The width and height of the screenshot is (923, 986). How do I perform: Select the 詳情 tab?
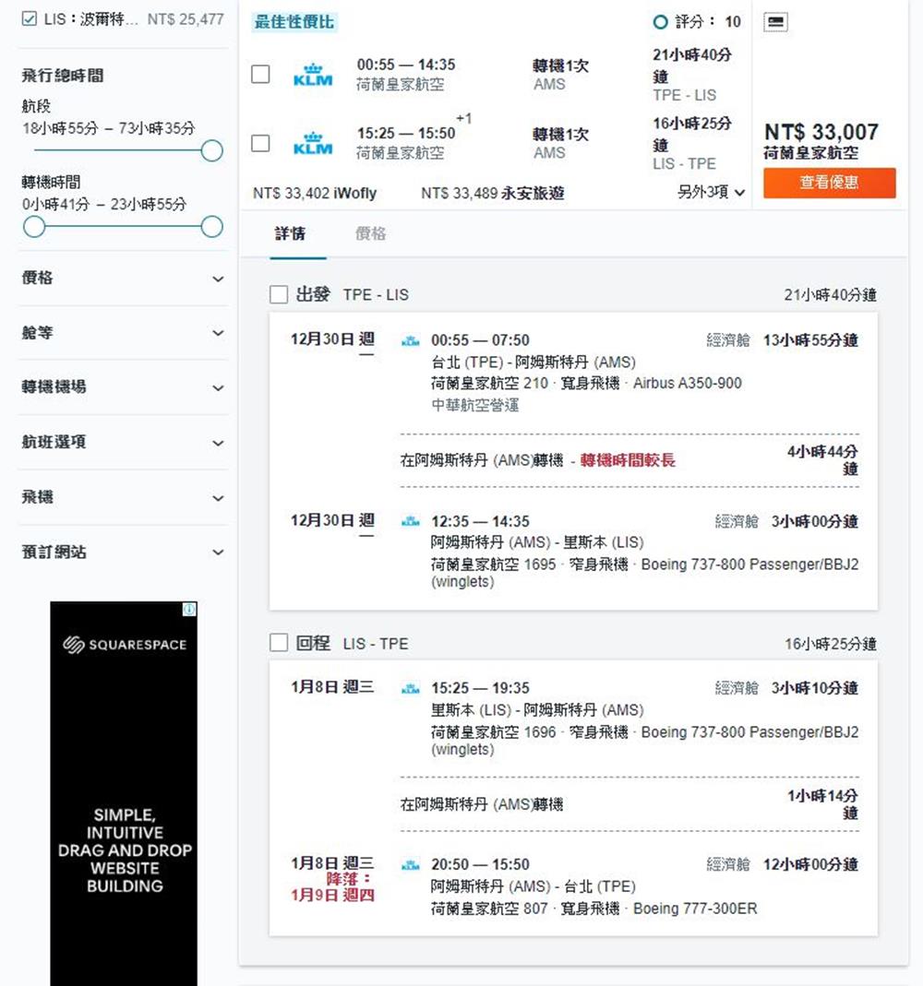tap(291, 234)
